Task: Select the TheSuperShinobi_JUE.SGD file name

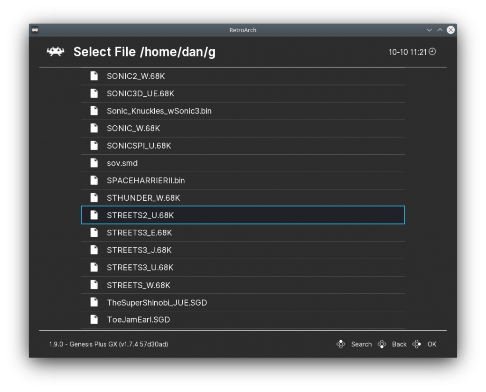Action: (x=157, y=302)
